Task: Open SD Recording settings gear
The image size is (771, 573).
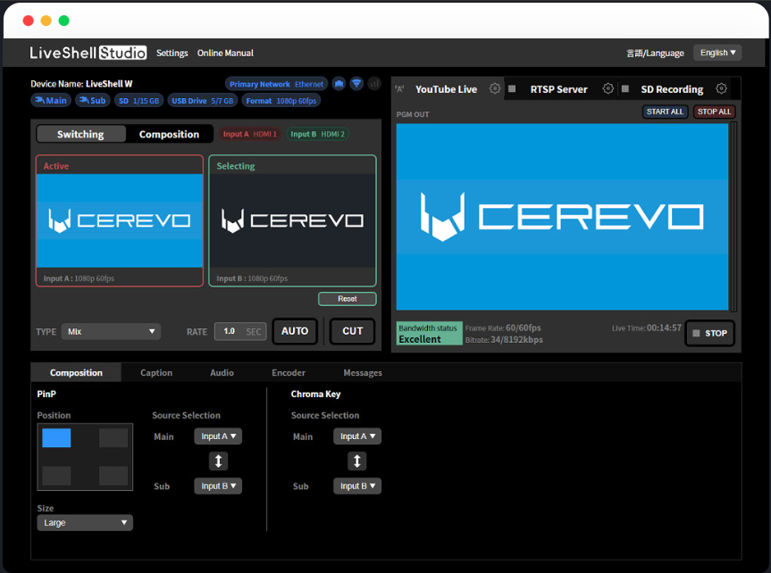Action: (x=721, y=88)
